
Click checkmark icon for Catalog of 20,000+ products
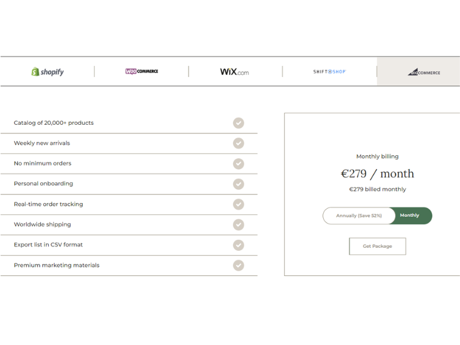239,123
